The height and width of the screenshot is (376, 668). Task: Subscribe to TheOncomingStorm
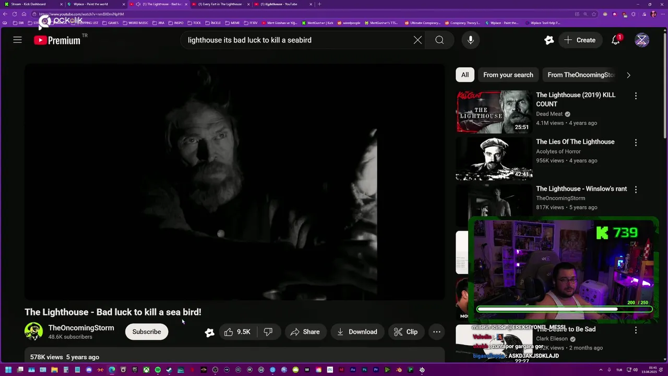click(x=147, y=332)
